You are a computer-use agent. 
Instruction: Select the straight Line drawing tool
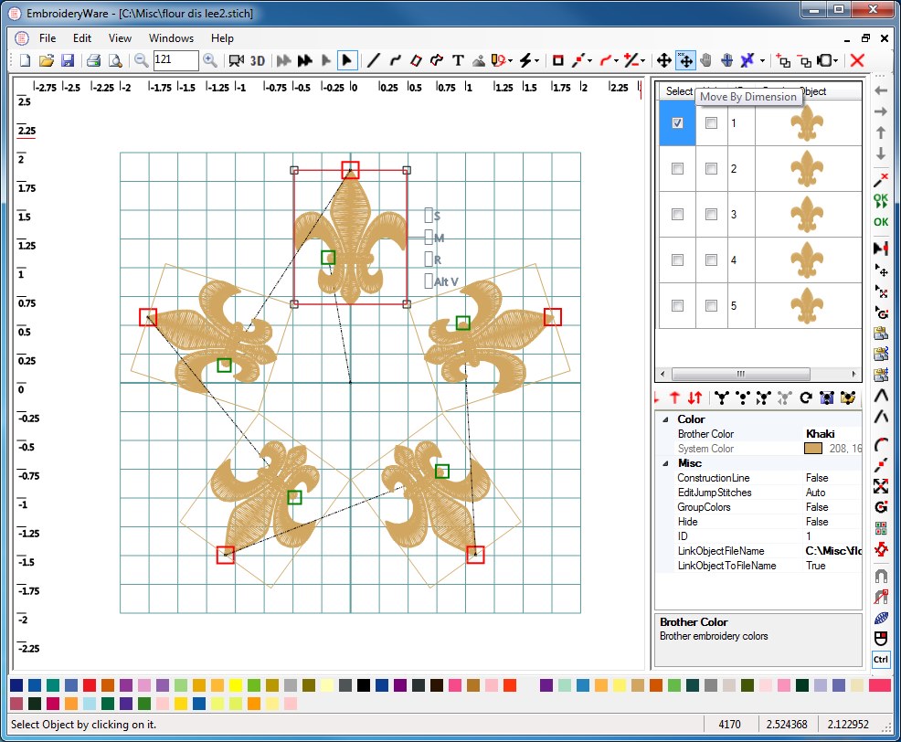pos(374,60)
